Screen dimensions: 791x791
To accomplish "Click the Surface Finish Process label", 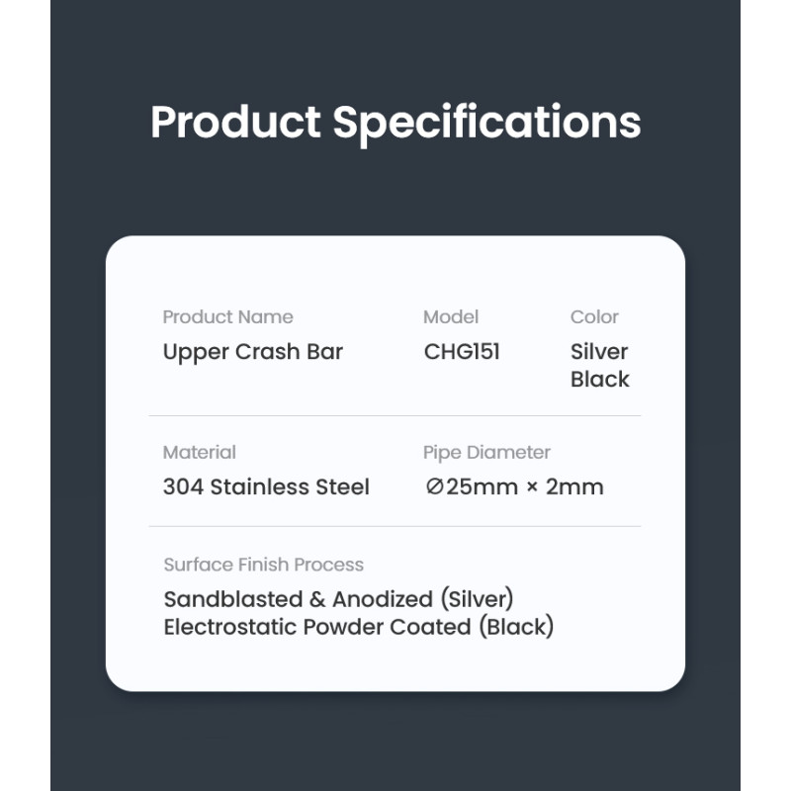I will click(x=264, y=566).
